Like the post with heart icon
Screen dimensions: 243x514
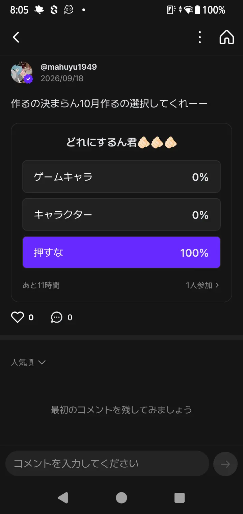coord(18,317)
